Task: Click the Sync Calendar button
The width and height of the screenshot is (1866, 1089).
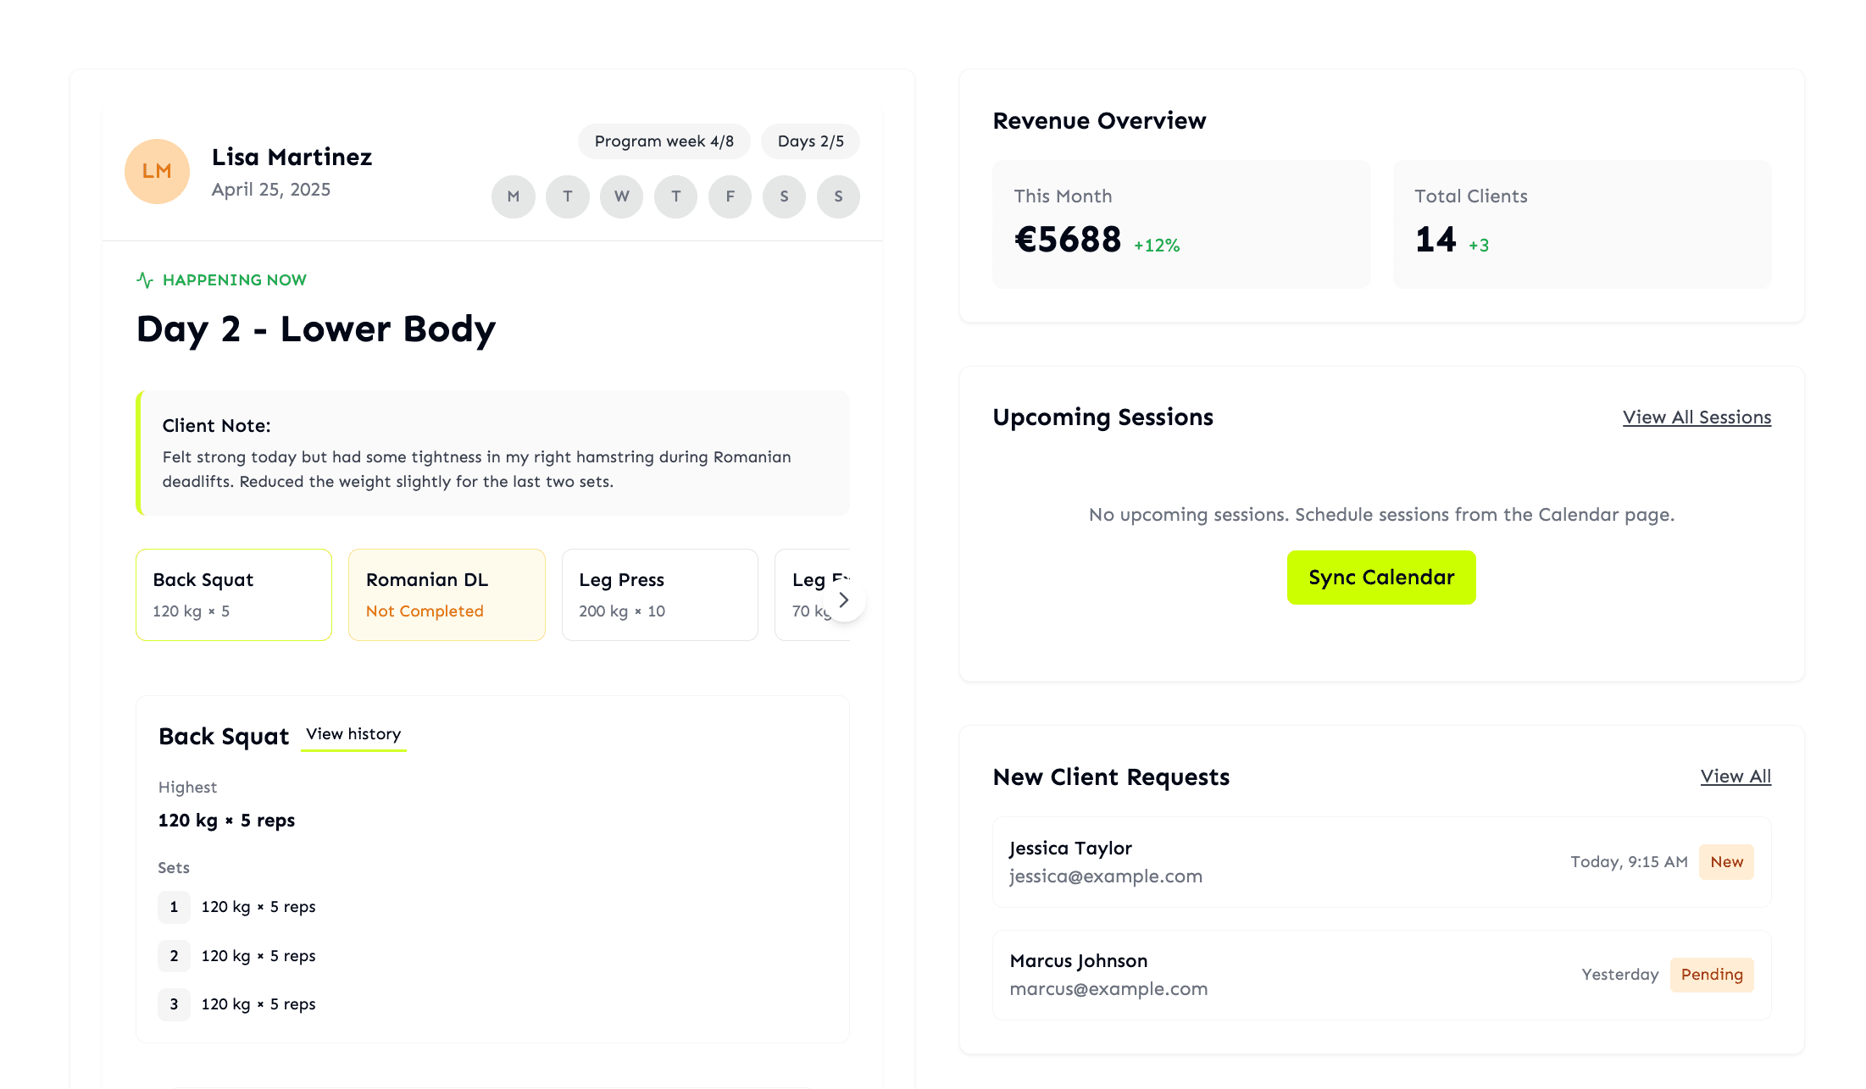Action: tap(1380, 577)
